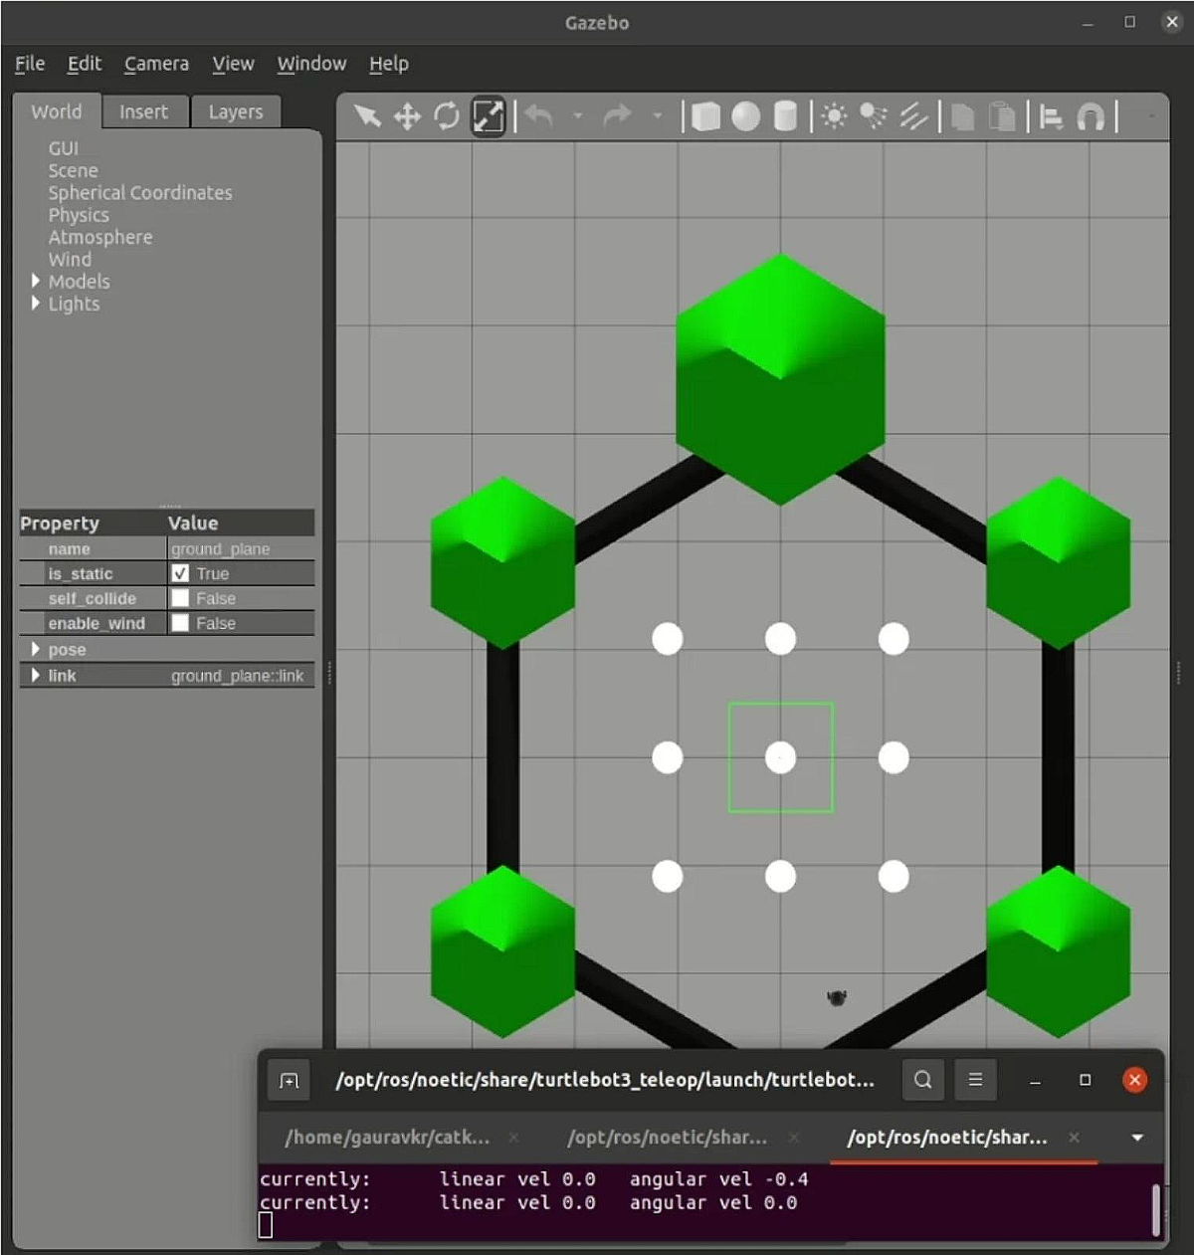Add a point light to scene
The height and width of the screenshot is (1255, 1194).
[834, 116]
